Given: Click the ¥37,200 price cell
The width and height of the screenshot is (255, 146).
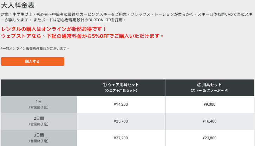Looking at the screenshot, I should tap(121, 138).
